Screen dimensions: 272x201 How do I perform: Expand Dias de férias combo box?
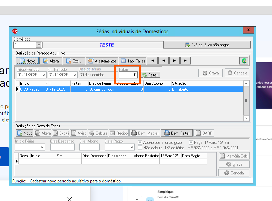115,75
